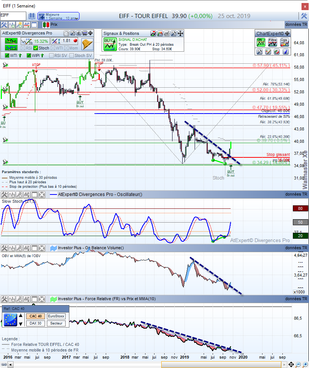This screenshot has width=309, height=368.
Task: Toggle bearish divergences button in AtExpert
Action: 11,41
